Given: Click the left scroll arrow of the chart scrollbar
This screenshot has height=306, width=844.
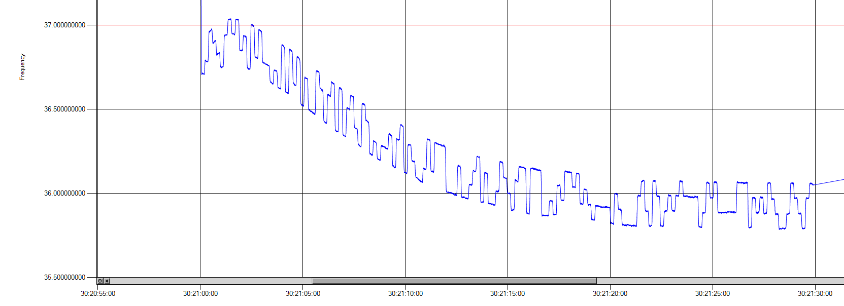Looking at the screenshot, I should (x=107, y=281).
